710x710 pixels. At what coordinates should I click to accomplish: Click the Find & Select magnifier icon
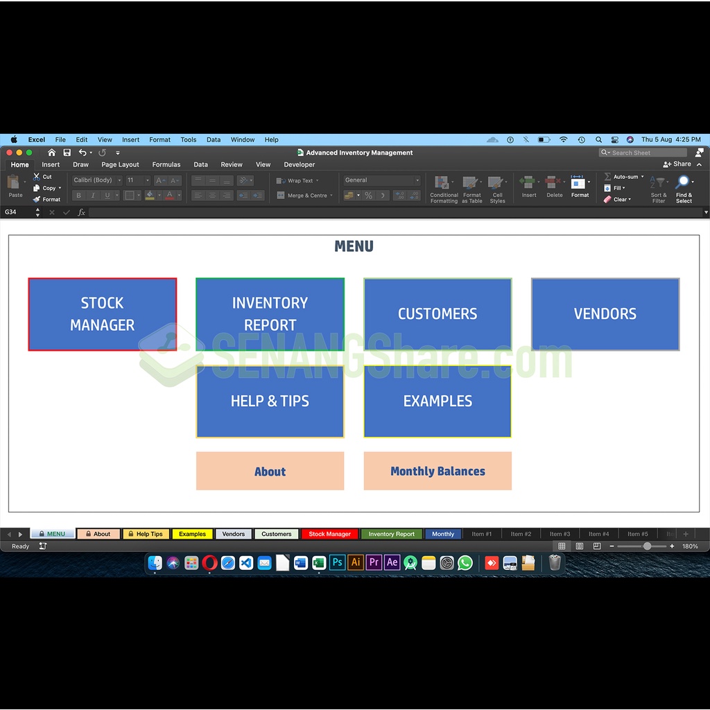pos(684,182)
